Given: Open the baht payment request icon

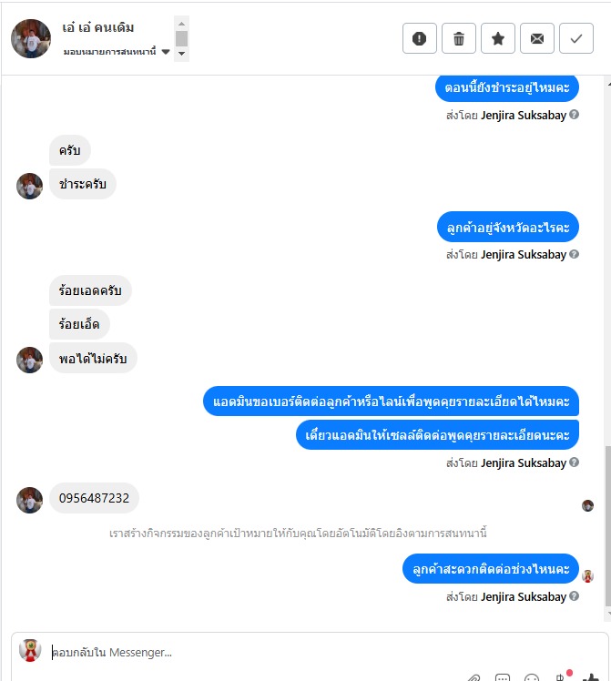Looking at the screenshot, I should (x=561, y=677).
